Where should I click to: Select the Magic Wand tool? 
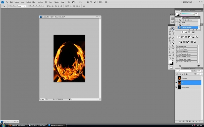(x=173, y=32)
